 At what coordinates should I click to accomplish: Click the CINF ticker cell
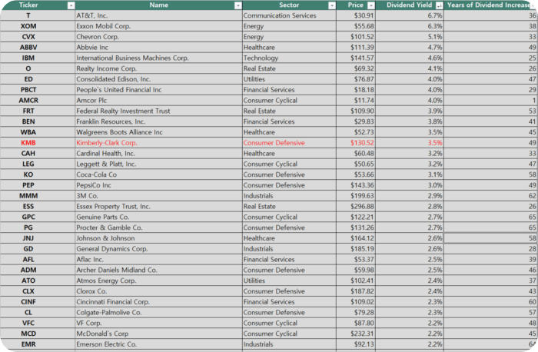[38, 303]
